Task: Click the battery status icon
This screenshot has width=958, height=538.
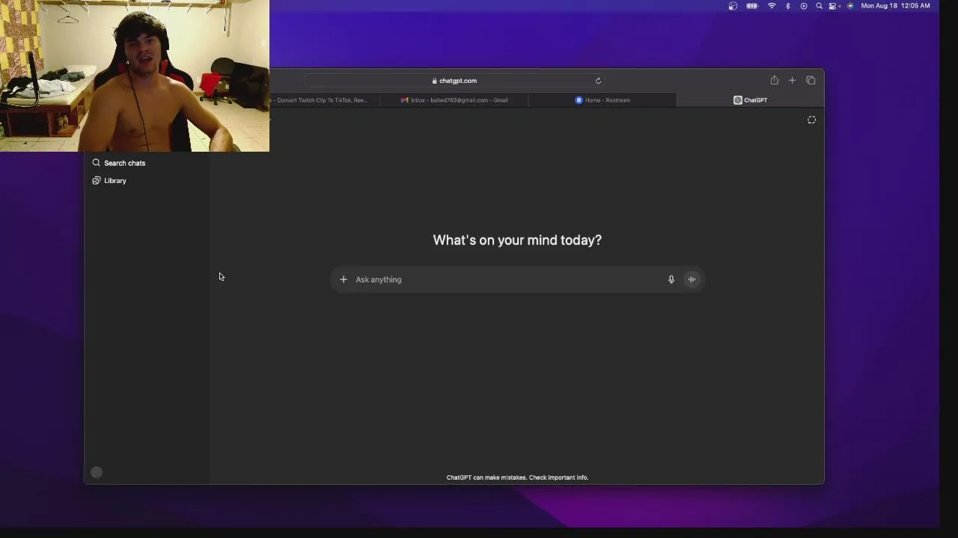Action: point(752,6)
